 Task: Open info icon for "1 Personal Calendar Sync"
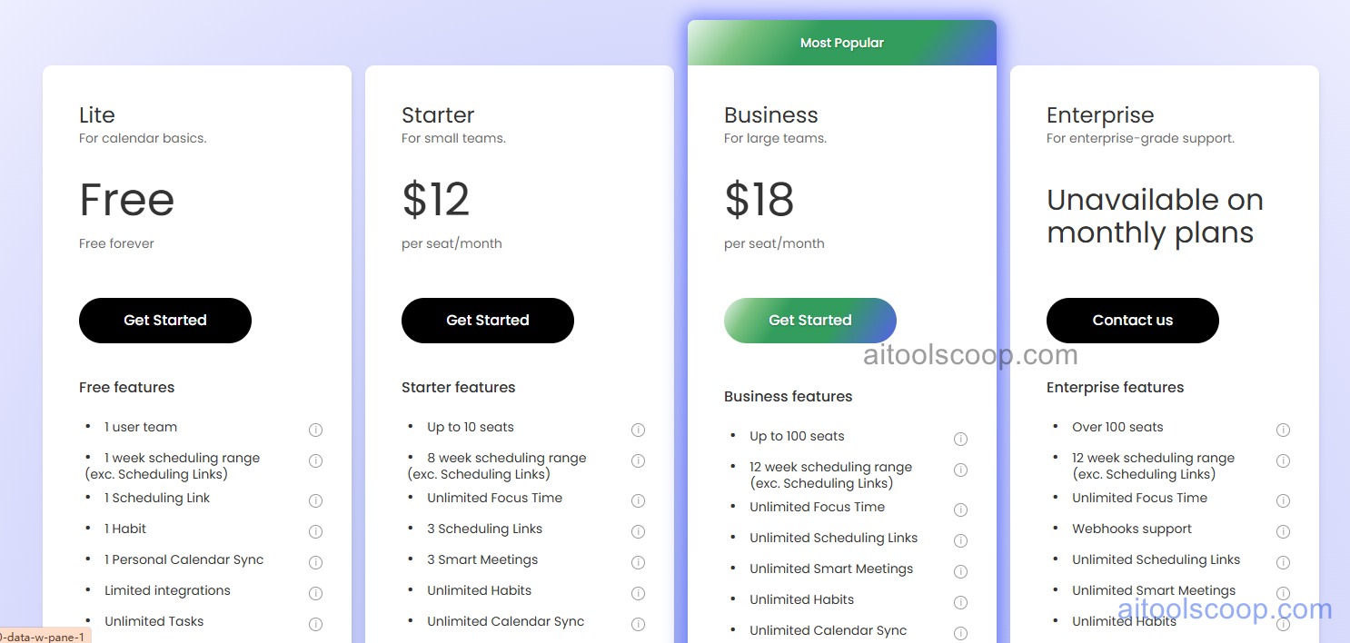click(315, 562)
